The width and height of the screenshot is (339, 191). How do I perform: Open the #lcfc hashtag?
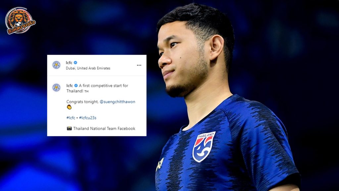tap(71, 118)
